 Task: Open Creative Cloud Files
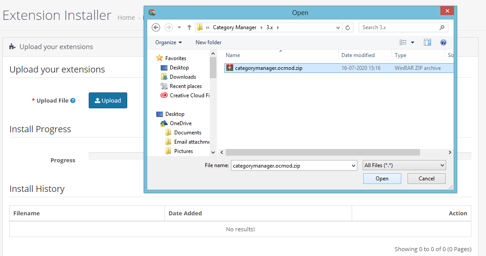click(x=189, y=95)
